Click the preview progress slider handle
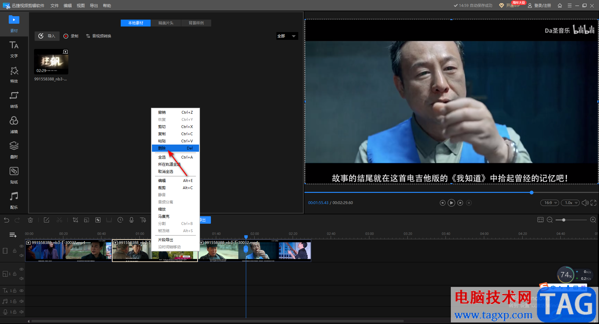Image resolution: width=599 pixels, height=324 pixels. (532, 193)
